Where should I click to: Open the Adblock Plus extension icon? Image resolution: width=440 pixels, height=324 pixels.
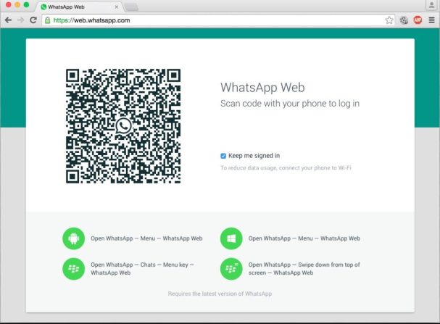click(418, 20)
